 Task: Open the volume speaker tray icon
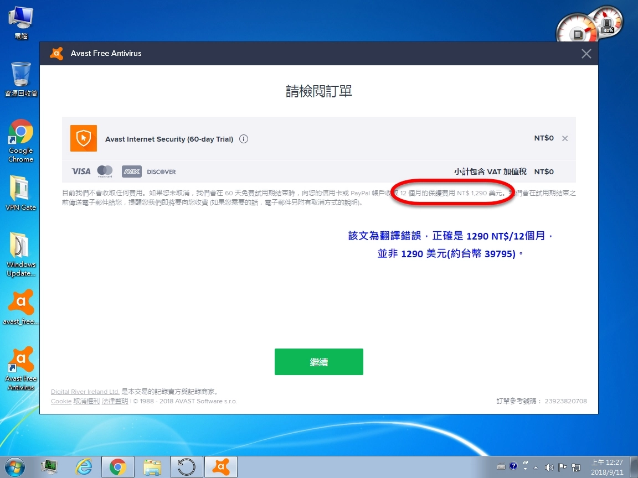pos(549,467)
